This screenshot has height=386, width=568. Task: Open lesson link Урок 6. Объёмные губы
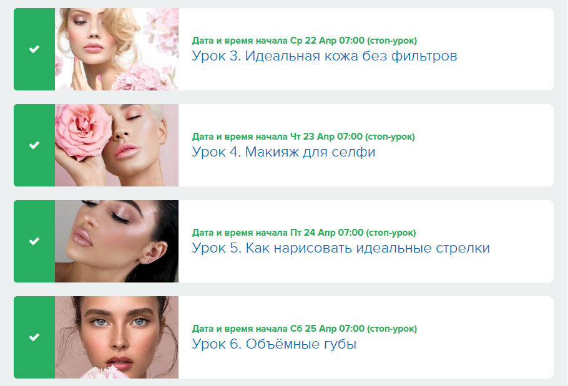tap(274, 344)
